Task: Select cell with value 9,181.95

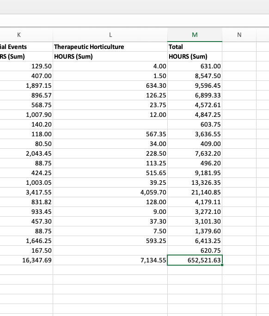Action: (x=195, y=173)
